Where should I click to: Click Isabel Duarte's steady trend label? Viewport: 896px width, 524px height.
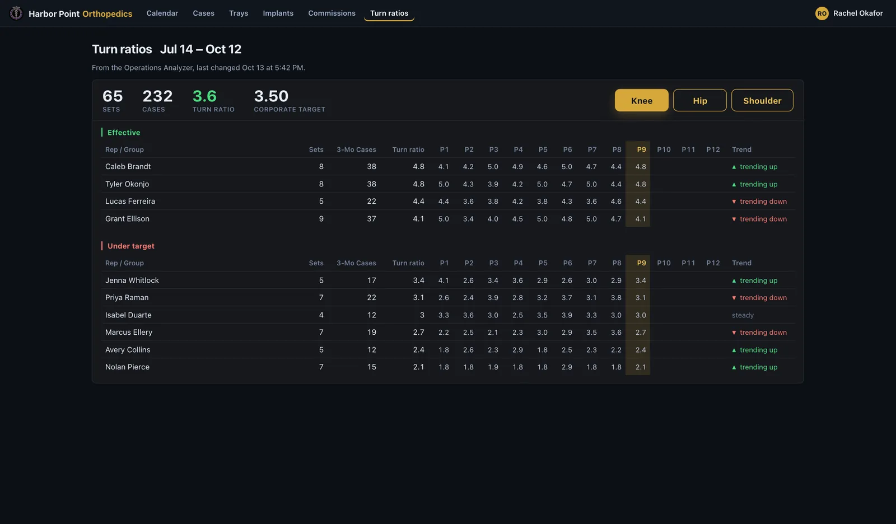click(743, 315)
